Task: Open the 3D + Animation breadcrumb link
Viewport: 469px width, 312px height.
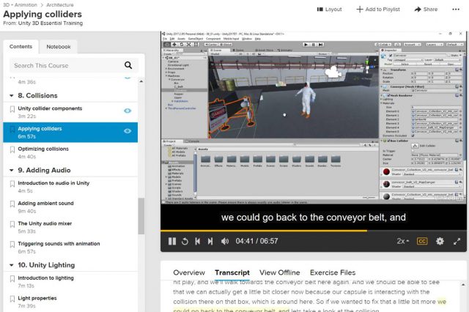Action: [20, 5]
